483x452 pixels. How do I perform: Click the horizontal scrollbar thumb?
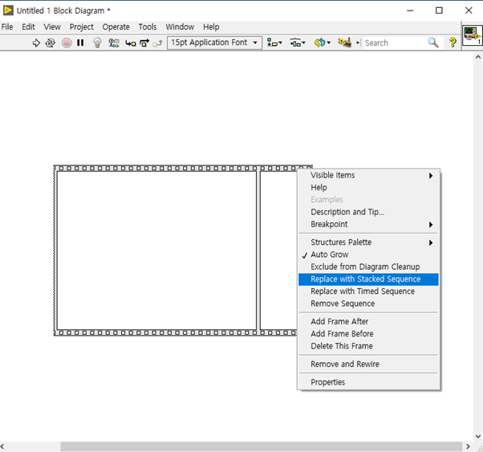pos(262,446)
